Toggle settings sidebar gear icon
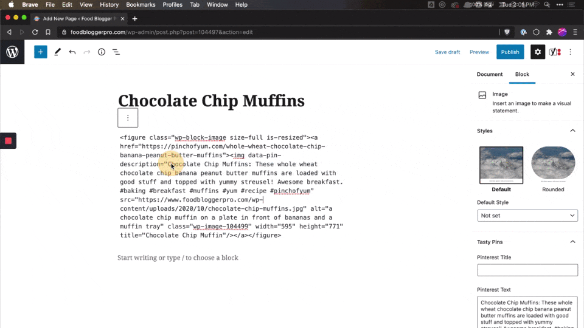This screenshot has width=584, height=328. click(x=537, y=52)
